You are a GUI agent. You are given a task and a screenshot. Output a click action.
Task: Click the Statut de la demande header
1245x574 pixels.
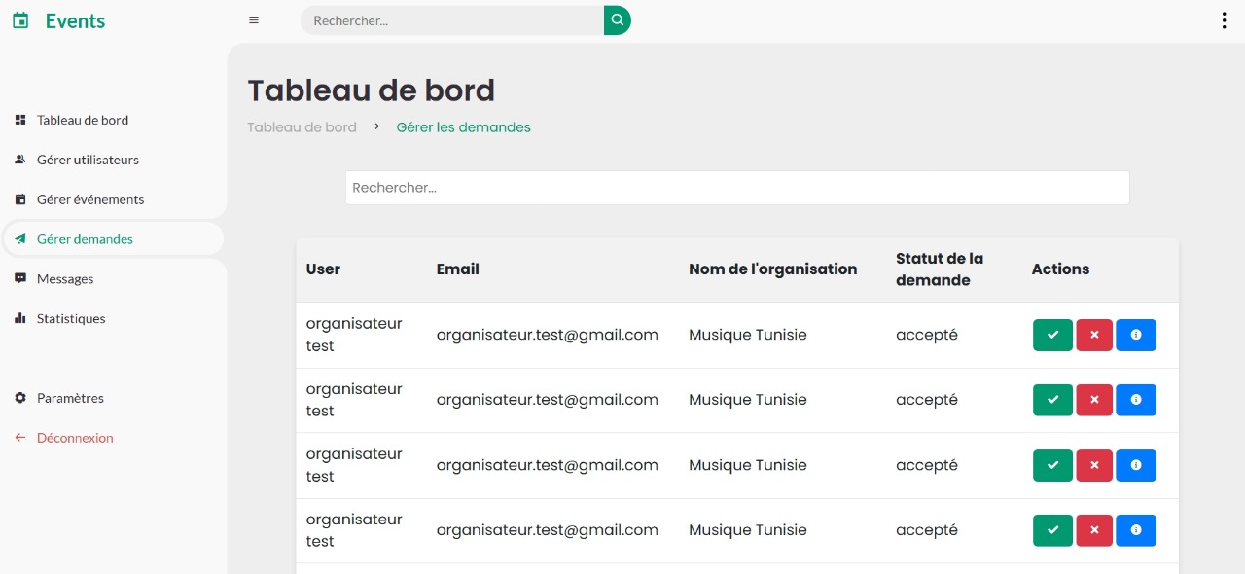940,269
